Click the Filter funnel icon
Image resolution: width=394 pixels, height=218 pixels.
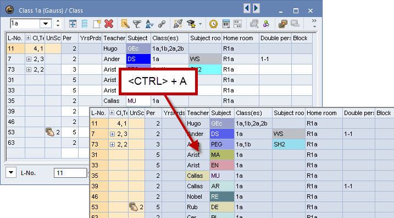click(x=137, y=24)
